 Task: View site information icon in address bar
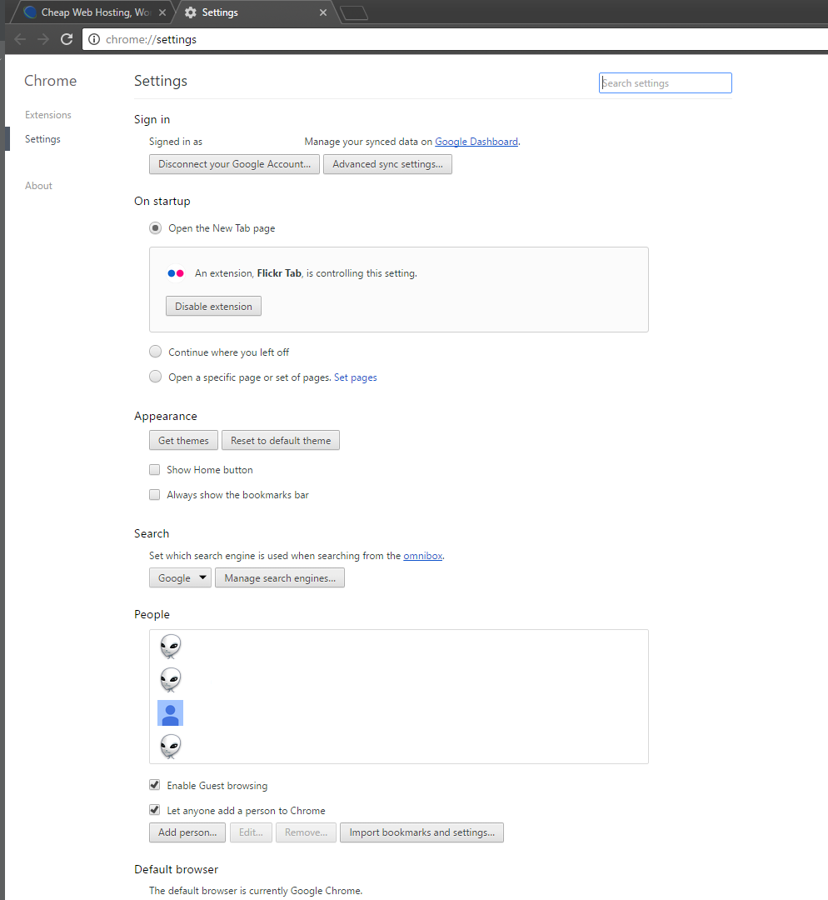point(94,39)
